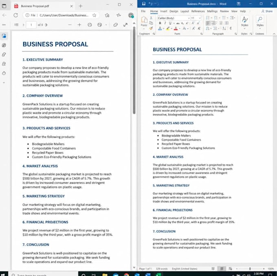
Task: Switch to the Review tab in Word
Action: point(224,11)
